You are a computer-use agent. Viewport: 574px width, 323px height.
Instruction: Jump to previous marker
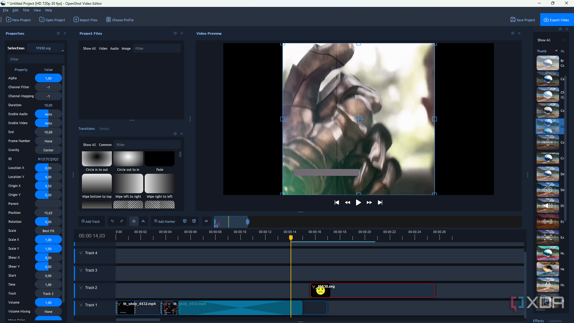185,221
